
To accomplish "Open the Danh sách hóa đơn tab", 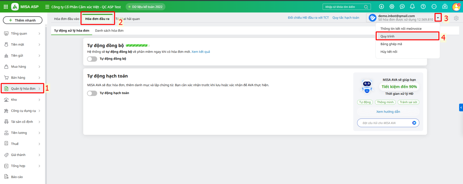I will coord(109,31).
